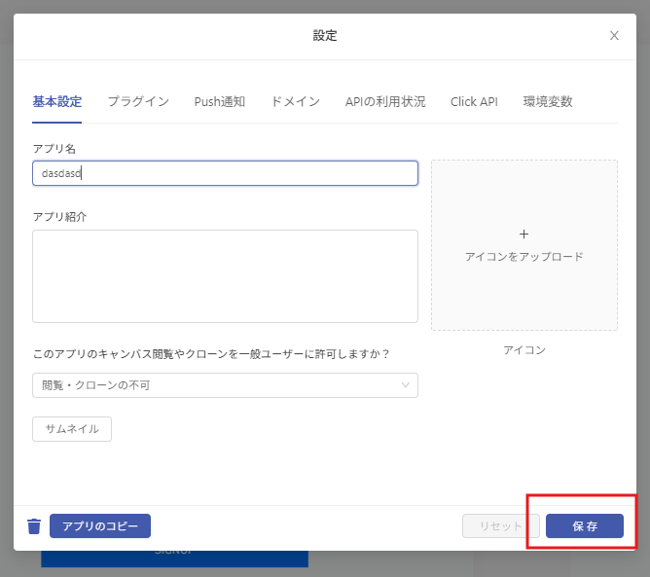Click the アプリのコピー button
650x577 pixels.
tap(100, 526)
